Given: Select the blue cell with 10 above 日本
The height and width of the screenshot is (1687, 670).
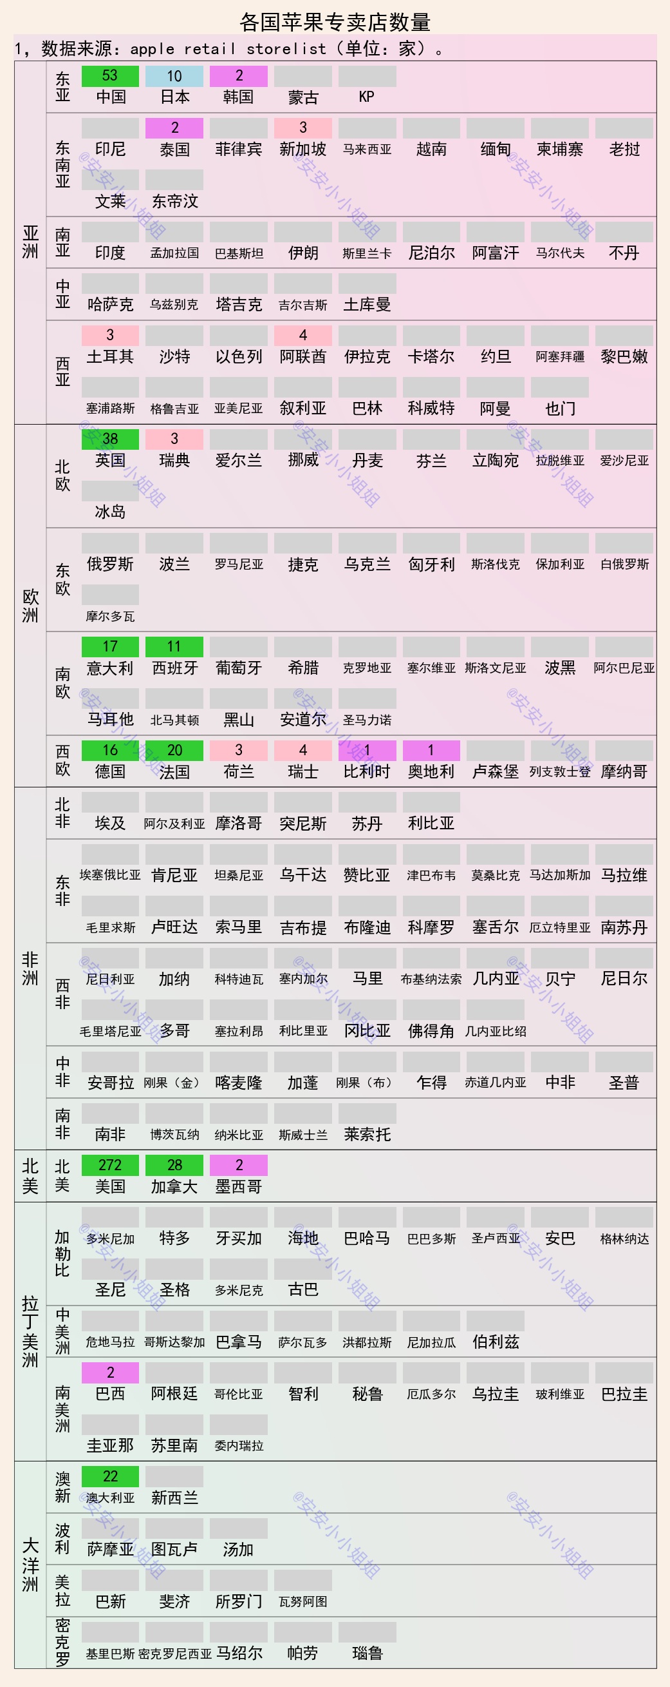Looking at the screenshot, I should 174,76.
